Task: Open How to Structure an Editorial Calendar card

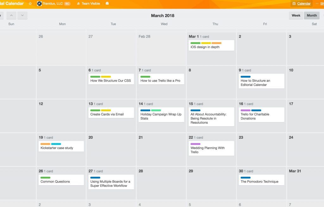Action: (x=261, y=81)
